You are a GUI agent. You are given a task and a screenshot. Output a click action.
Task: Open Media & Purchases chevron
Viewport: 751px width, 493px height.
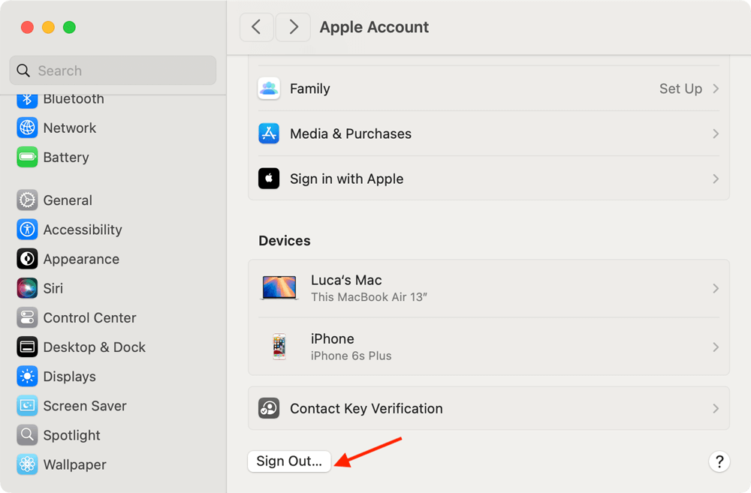coord(715,134)
